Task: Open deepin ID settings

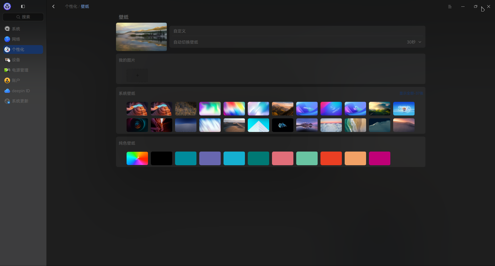Action: pos(23,91)
